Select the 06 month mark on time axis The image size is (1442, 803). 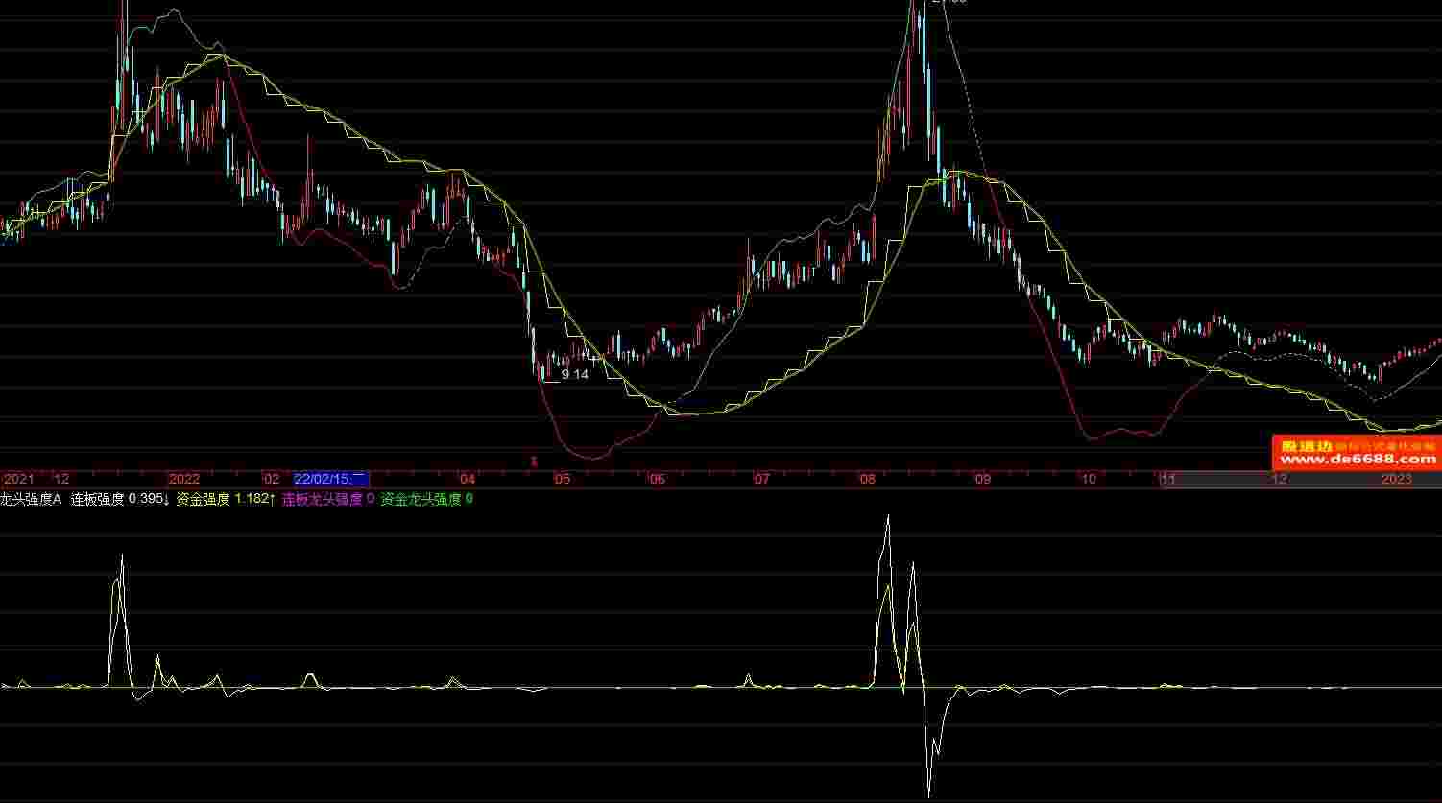(x=657, y=479)
